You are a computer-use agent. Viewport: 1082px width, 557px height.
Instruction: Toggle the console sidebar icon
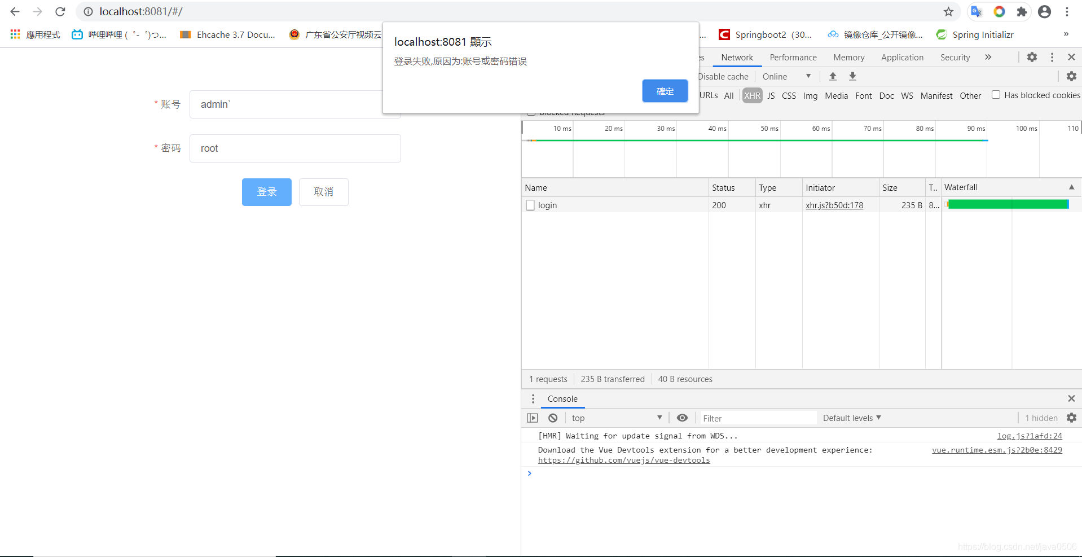click(x=532, y=418)
